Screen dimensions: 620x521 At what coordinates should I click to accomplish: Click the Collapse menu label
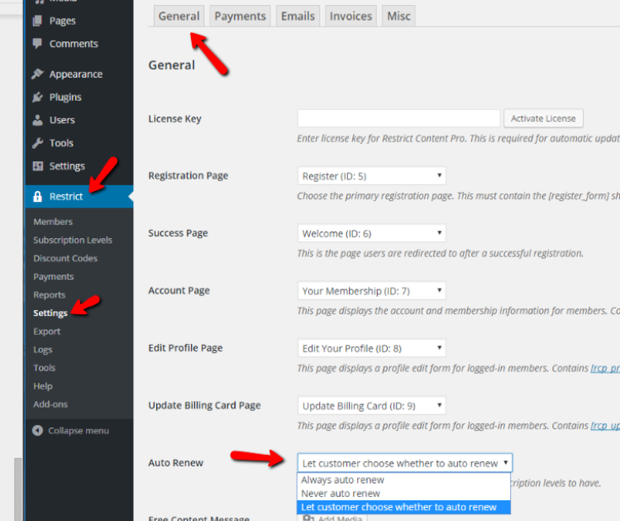pyautogui.click(x=79, y=430)
